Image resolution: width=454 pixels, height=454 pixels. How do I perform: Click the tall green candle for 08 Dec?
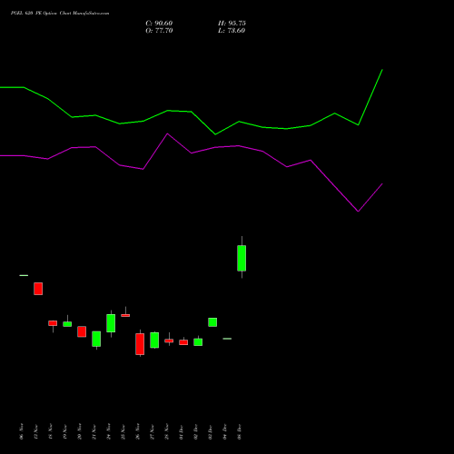[242, 258]
